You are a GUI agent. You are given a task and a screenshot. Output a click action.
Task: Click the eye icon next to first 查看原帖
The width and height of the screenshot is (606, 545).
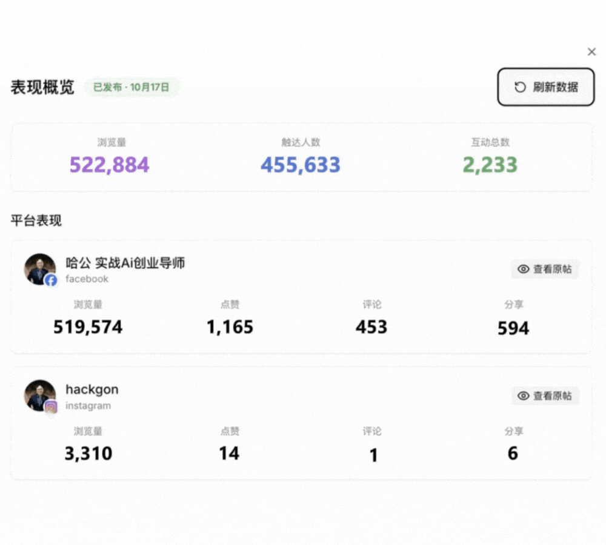click(x=522, y=269)
